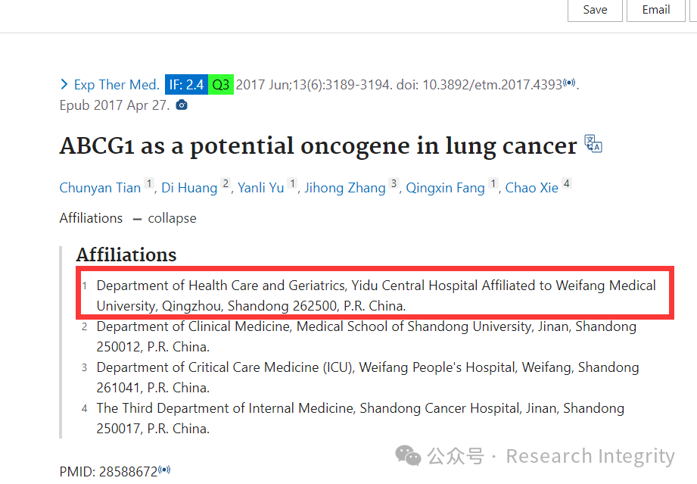Open author Chunyan Tian's link
The image size is (697, 484).
100,188
